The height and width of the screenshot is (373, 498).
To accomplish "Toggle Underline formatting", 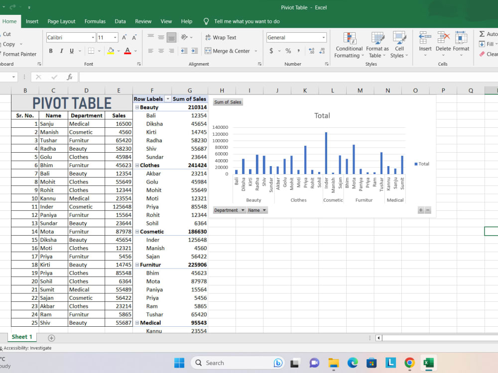I will (x=72, y=51).
